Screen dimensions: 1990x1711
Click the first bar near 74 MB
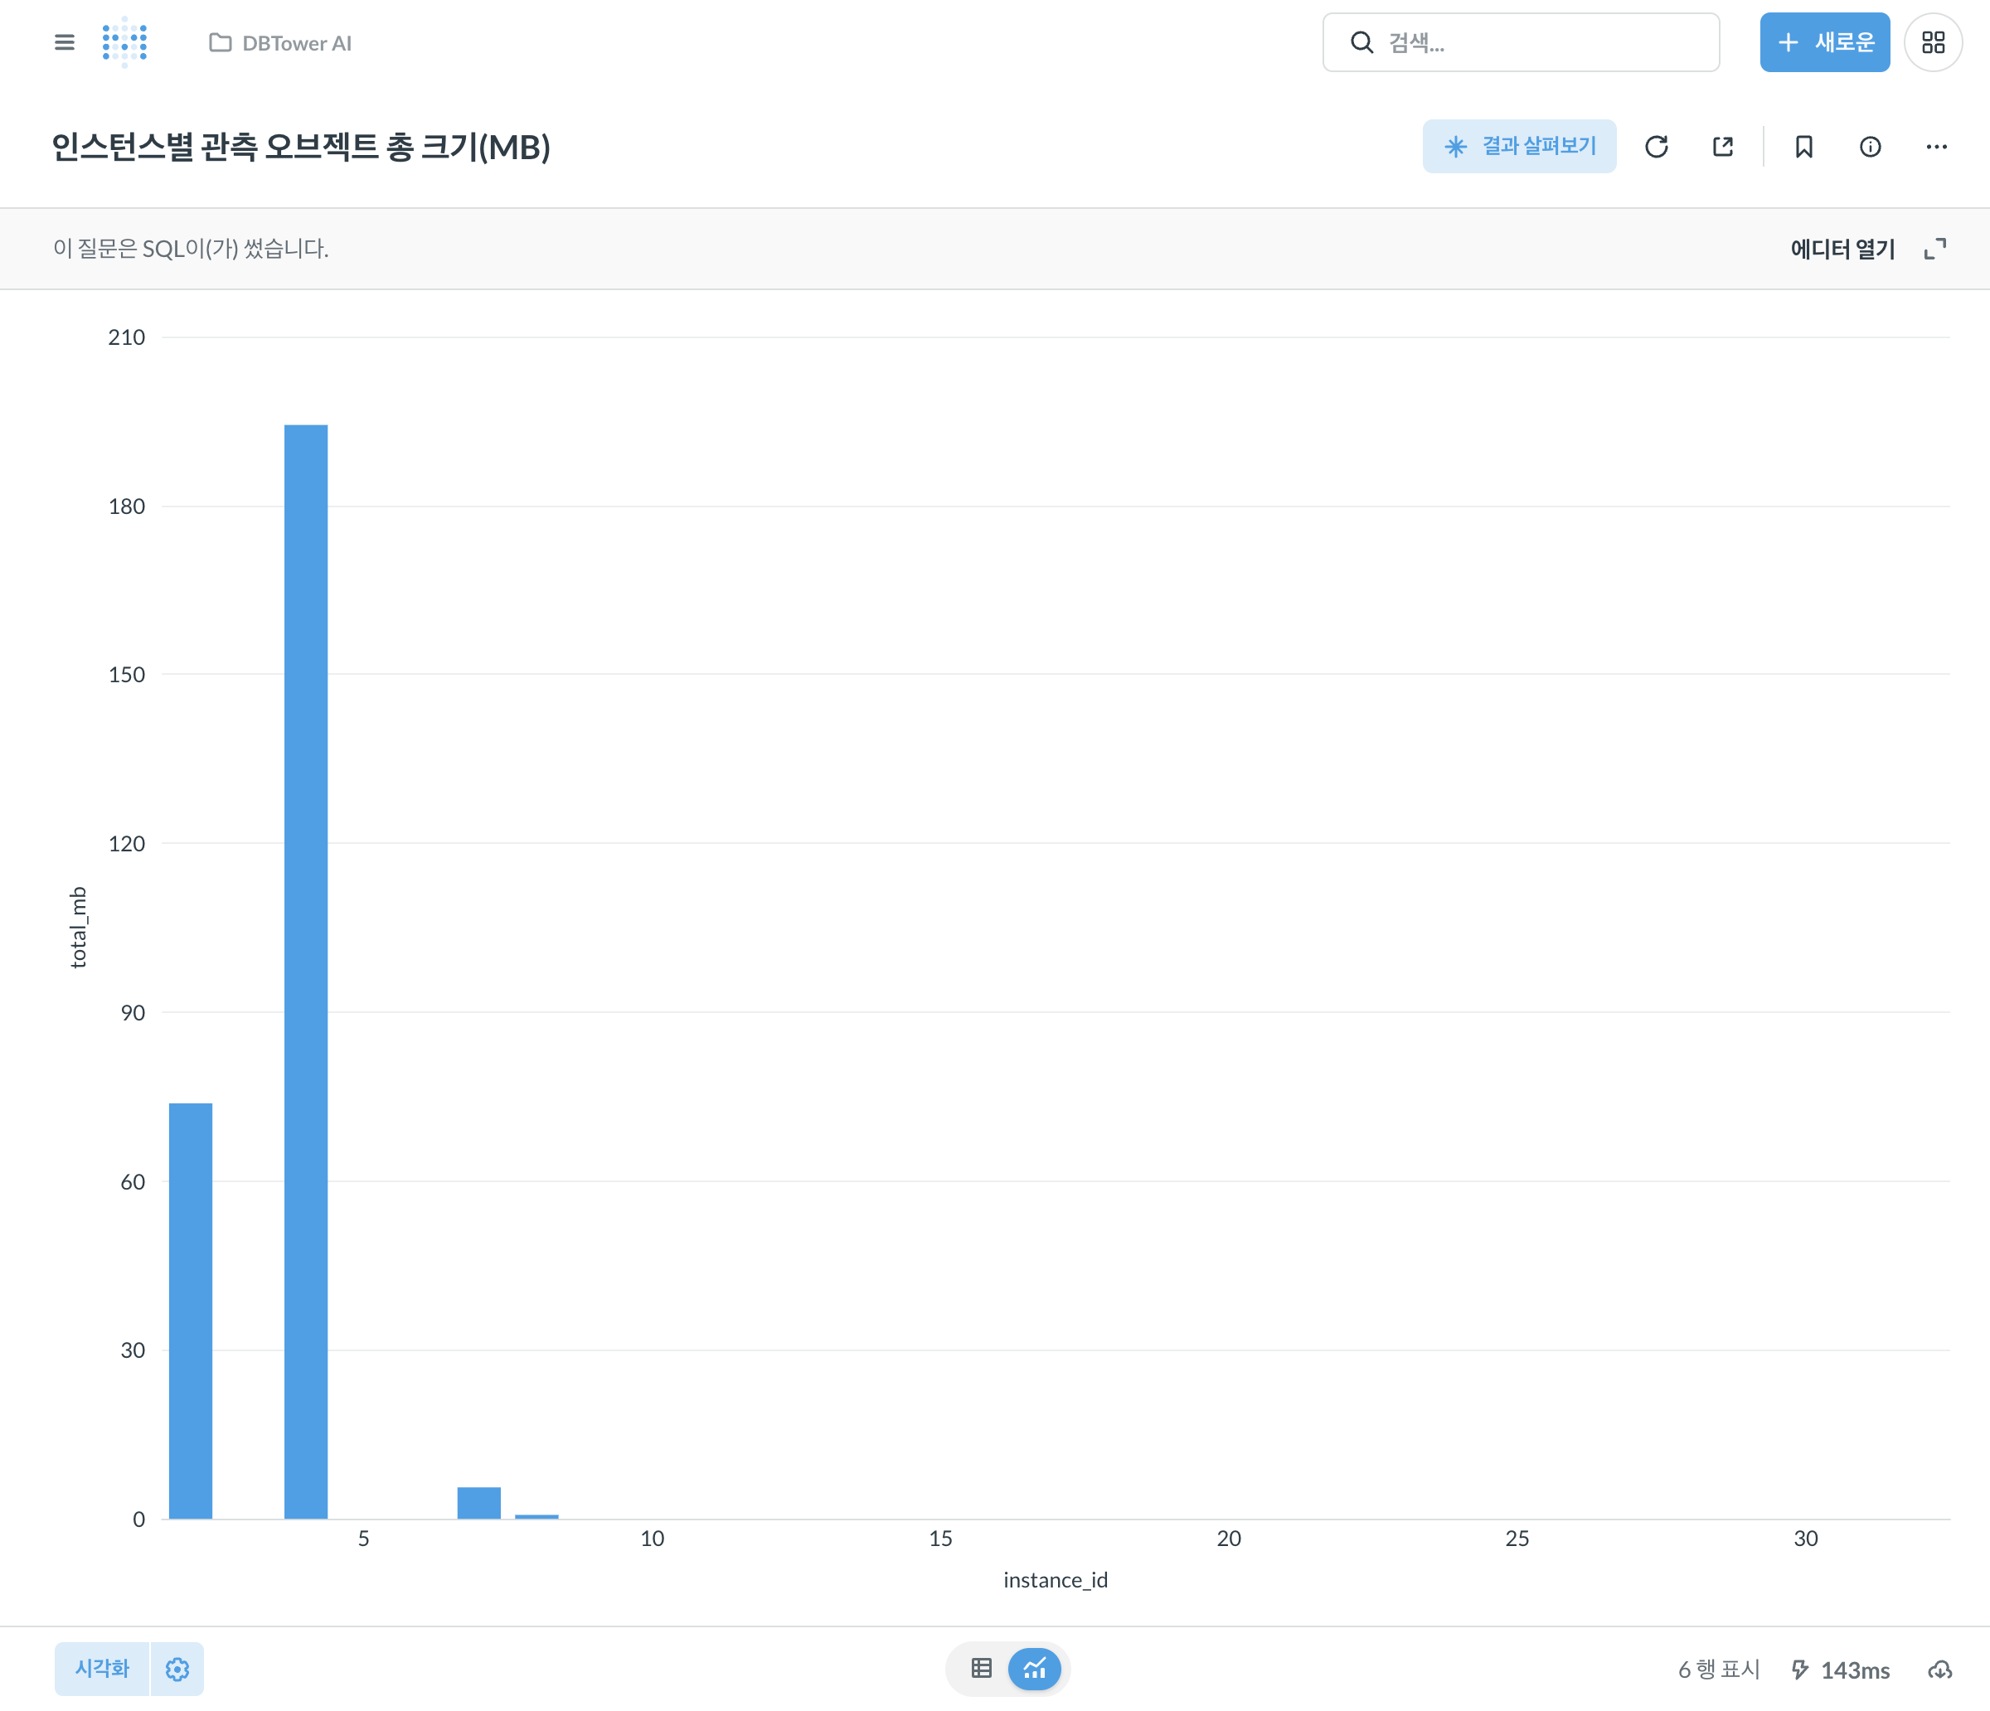tap(190, 1310)
